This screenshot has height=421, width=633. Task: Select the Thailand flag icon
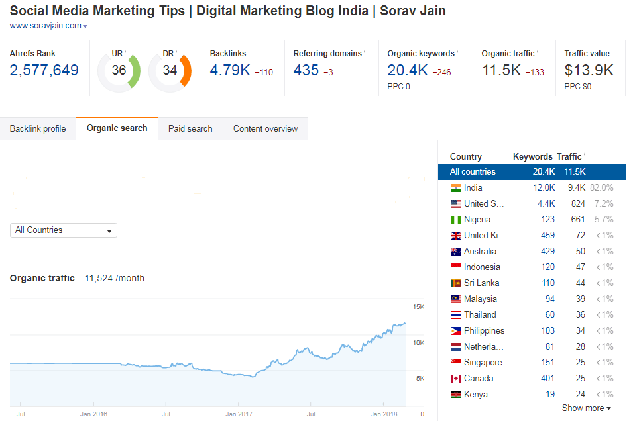click(455, 314)
